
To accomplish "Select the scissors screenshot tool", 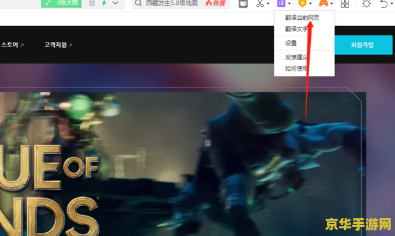I will tap(260, 4).
